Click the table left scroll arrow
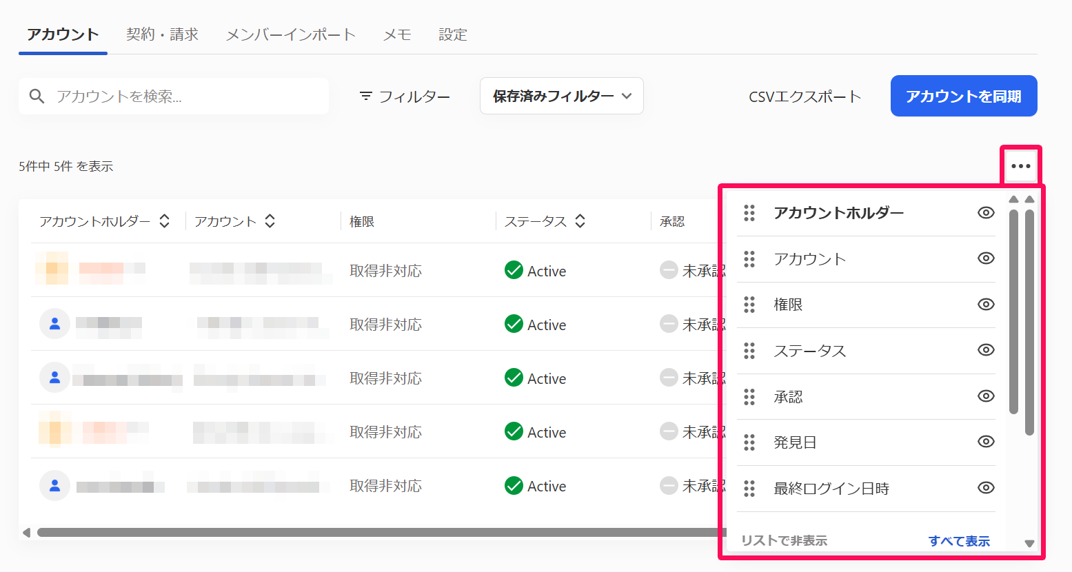The height and width of the screenshot is (572, 1072). click(x=26, y=532)
